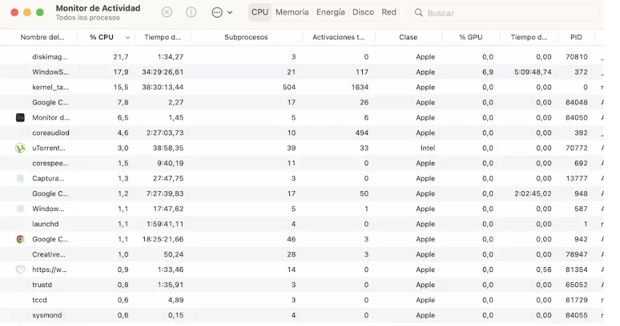Click the shield icon of https://w... row
Viewport: 620px width, 326px height.
pyautogui.click(x=20, y=269)
